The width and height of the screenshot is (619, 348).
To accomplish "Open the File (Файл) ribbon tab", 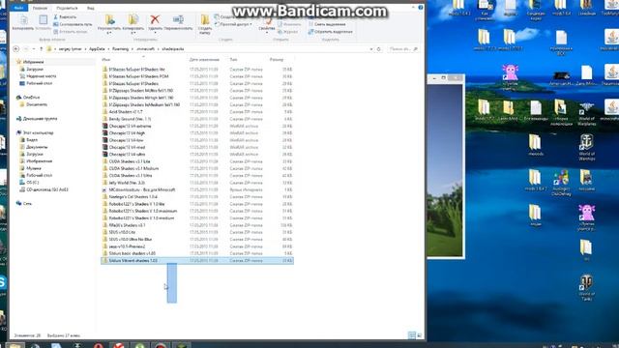I will point(18,8).
